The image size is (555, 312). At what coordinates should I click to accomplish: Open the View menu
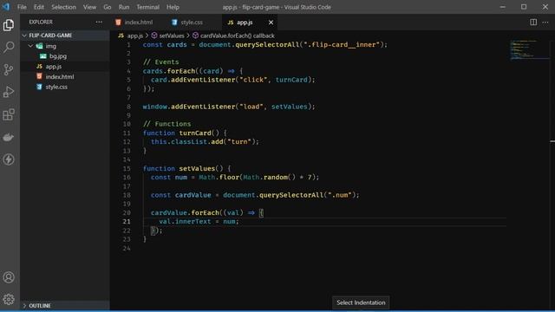point(90,7)
